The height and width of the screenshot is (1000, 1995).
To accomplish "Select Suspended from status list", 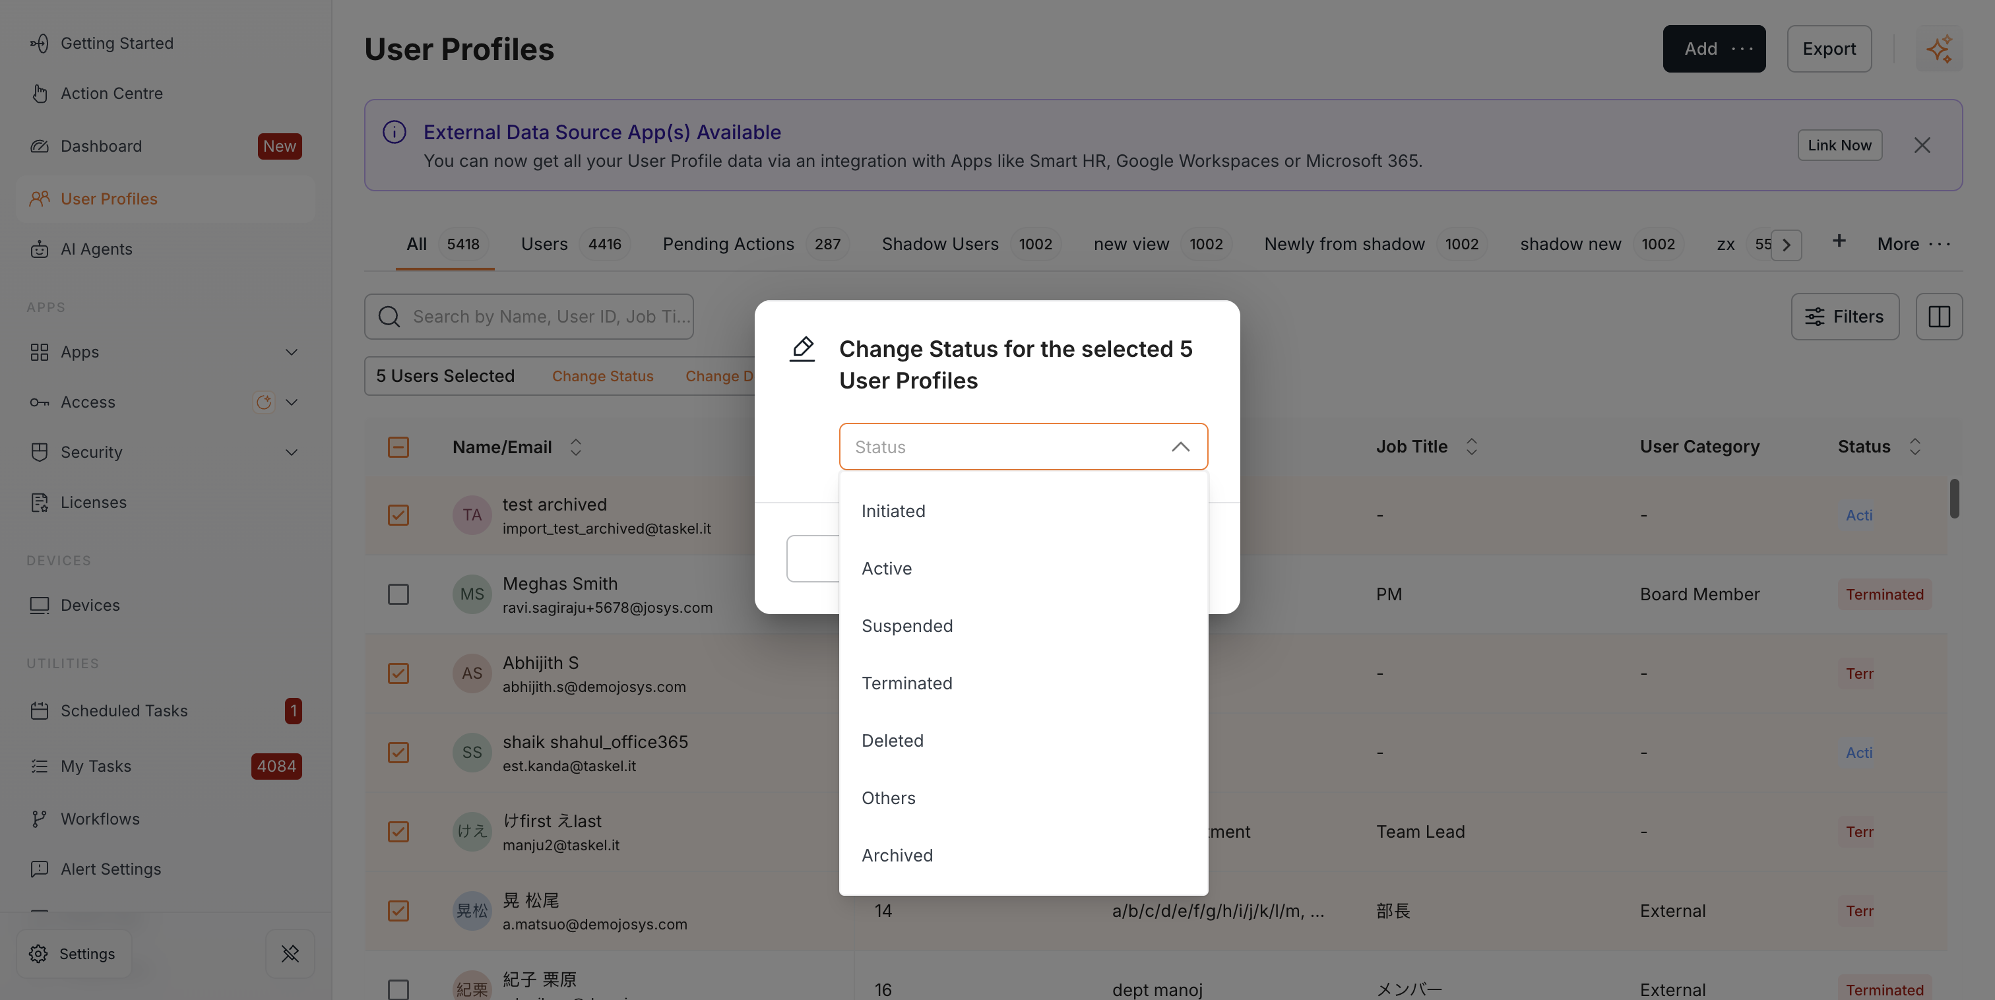I will 1023,626.
